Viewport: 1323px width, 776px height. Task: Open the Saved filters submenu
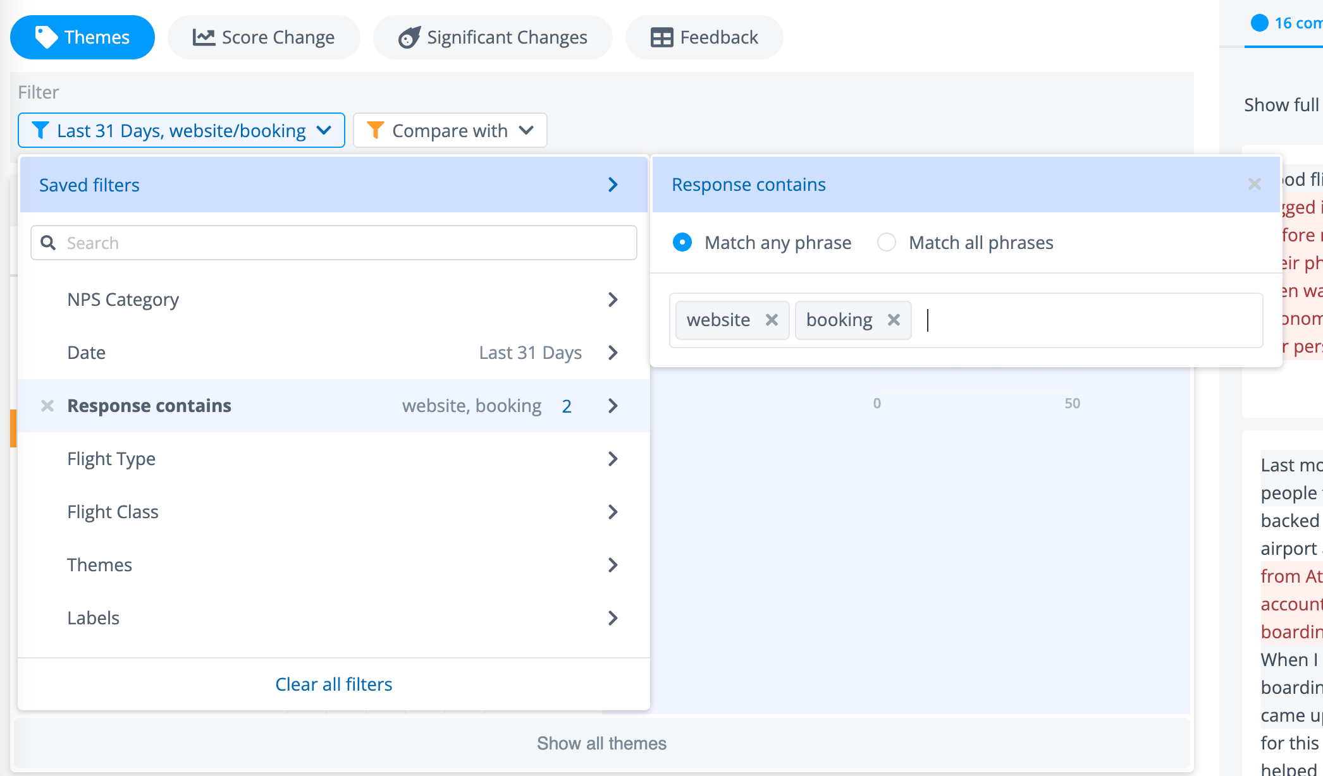(x=334, y=185)
